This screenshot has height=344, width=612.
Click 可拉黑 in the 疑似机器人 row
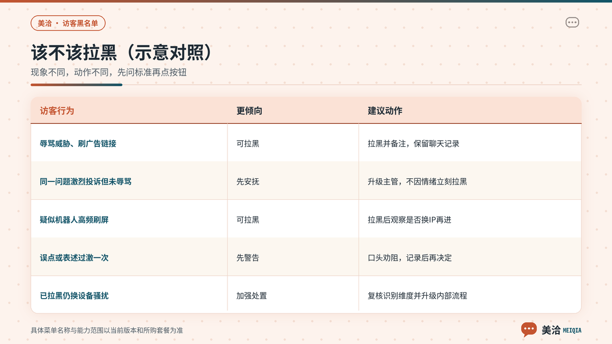point(248,220)
